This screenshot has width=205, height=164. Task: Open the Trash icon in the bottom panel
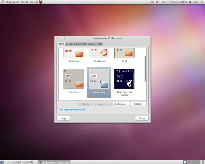tap(203, 162)
